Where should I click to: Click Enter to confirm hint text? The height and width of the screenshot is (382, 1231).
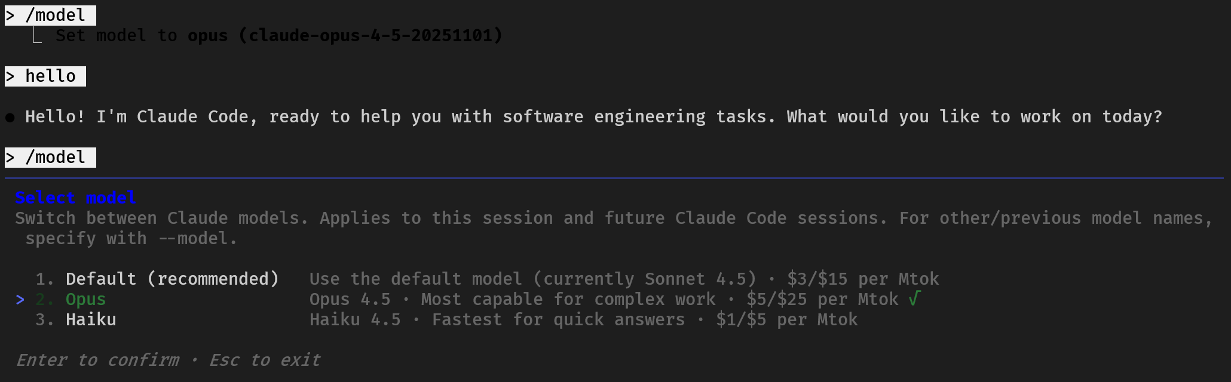(x=97, y=360)
